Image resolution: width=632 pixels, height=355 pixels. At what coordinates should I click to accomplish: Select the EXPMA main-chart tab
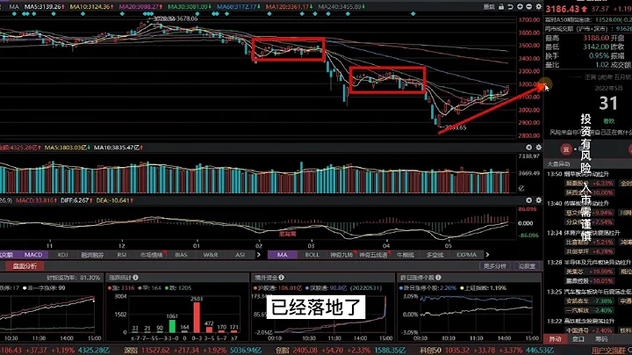[466, 255]
